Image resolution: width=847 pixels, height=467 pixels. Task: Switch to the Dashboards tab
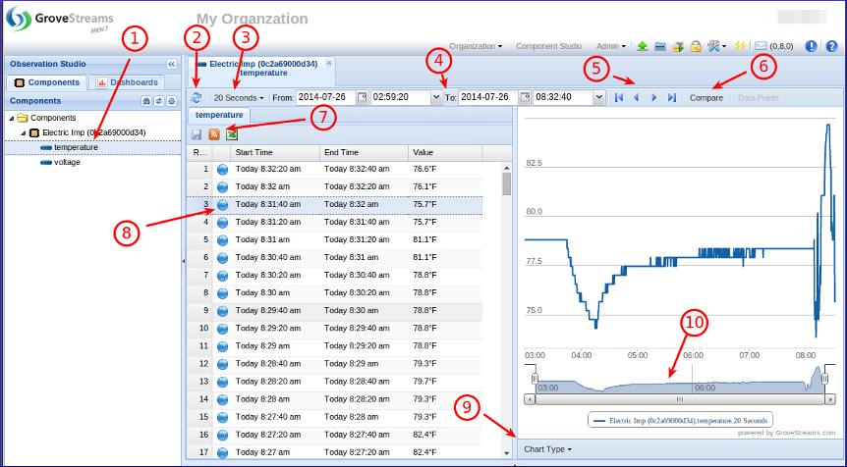tap(128, 82)
